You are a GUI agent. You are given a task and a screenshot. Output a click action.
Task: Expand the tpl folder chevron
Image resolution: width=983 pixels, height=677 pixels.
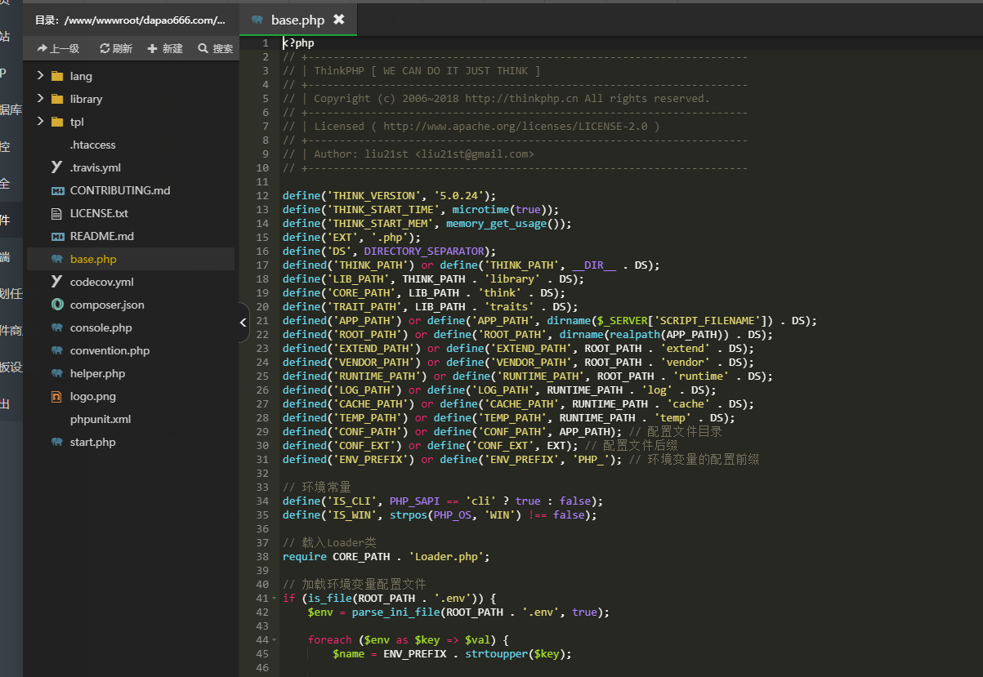pos(40,122)
